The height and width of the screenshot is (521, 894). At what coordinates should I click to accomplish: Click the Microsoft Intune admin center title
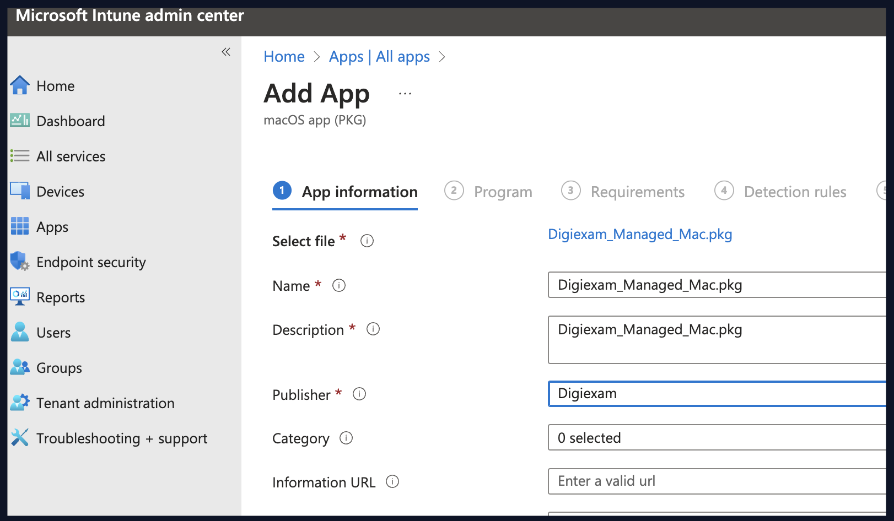point(130,15)
